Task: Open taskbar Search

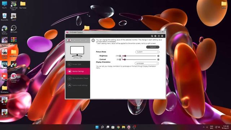Action: 102,127
